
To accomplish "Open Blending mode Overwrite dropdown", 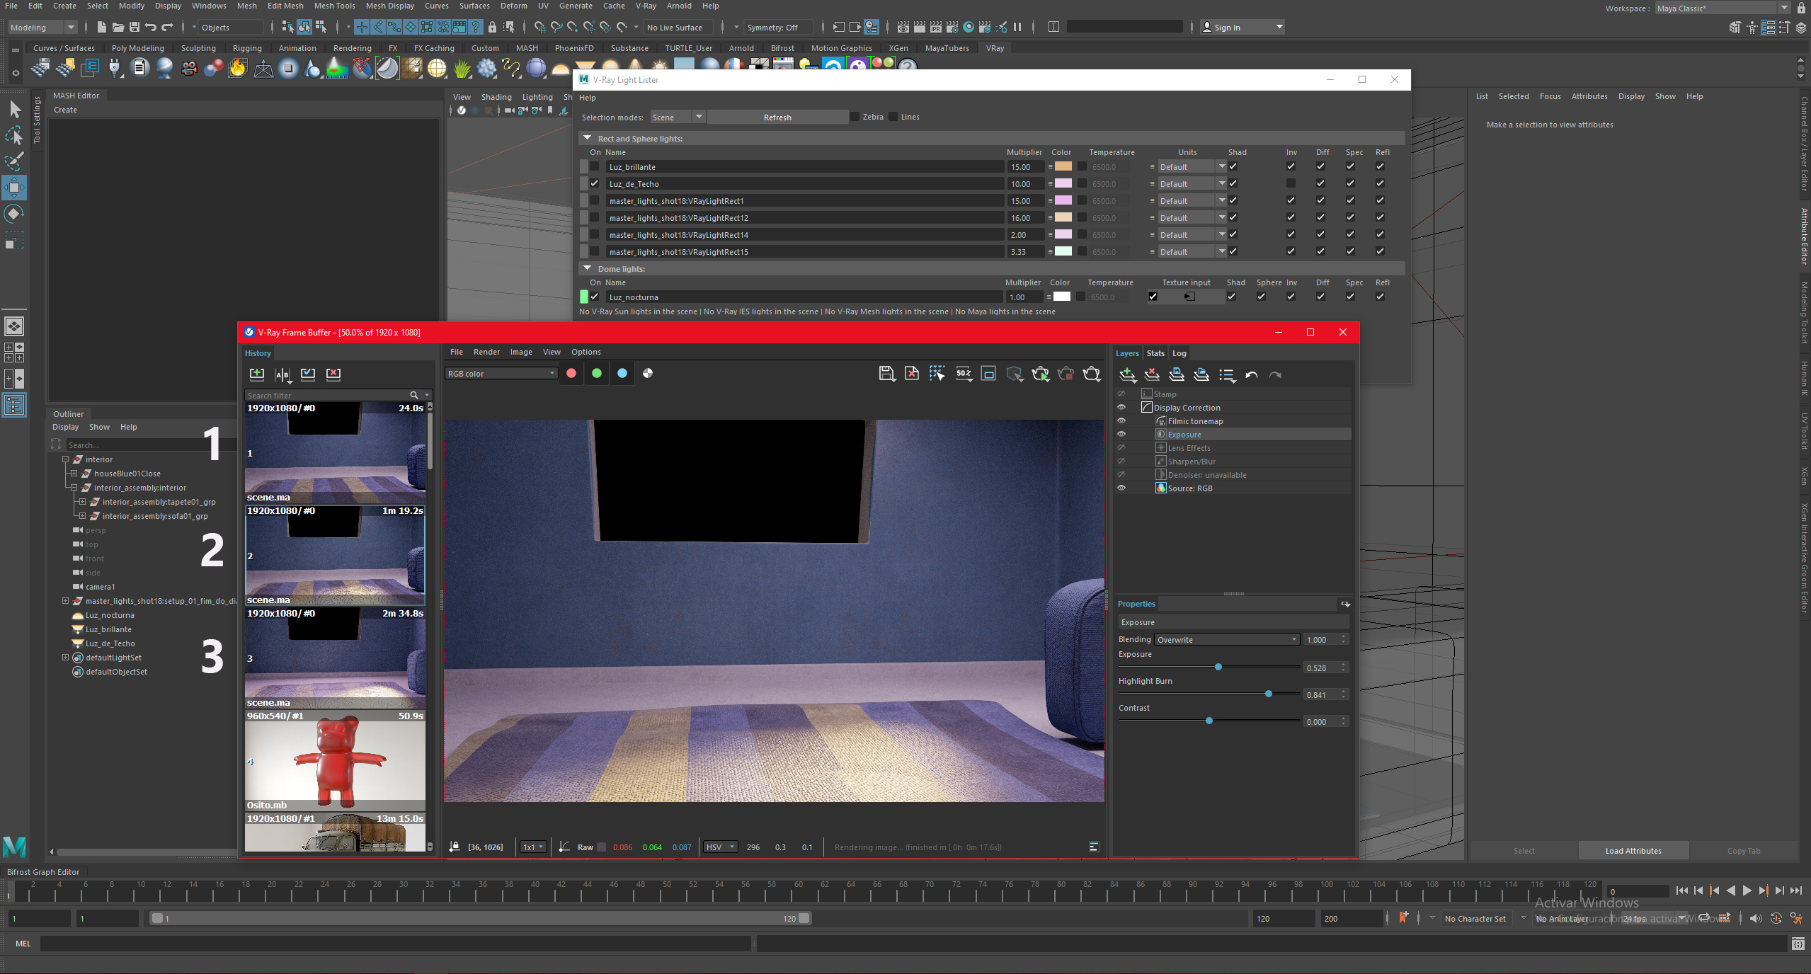I will tap(1227, 639).
